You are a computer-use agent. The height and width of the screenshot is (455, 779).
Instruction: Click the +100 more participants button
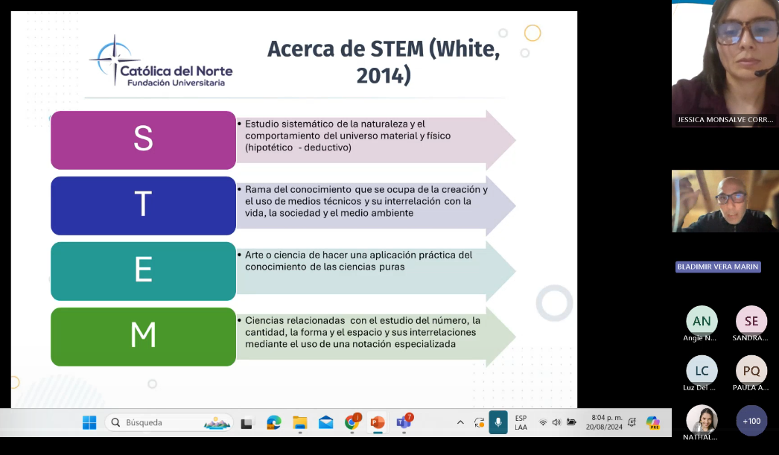pos(751,421)
